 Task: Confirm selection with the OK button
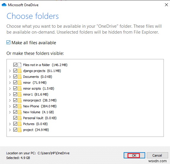click(134, 155)
